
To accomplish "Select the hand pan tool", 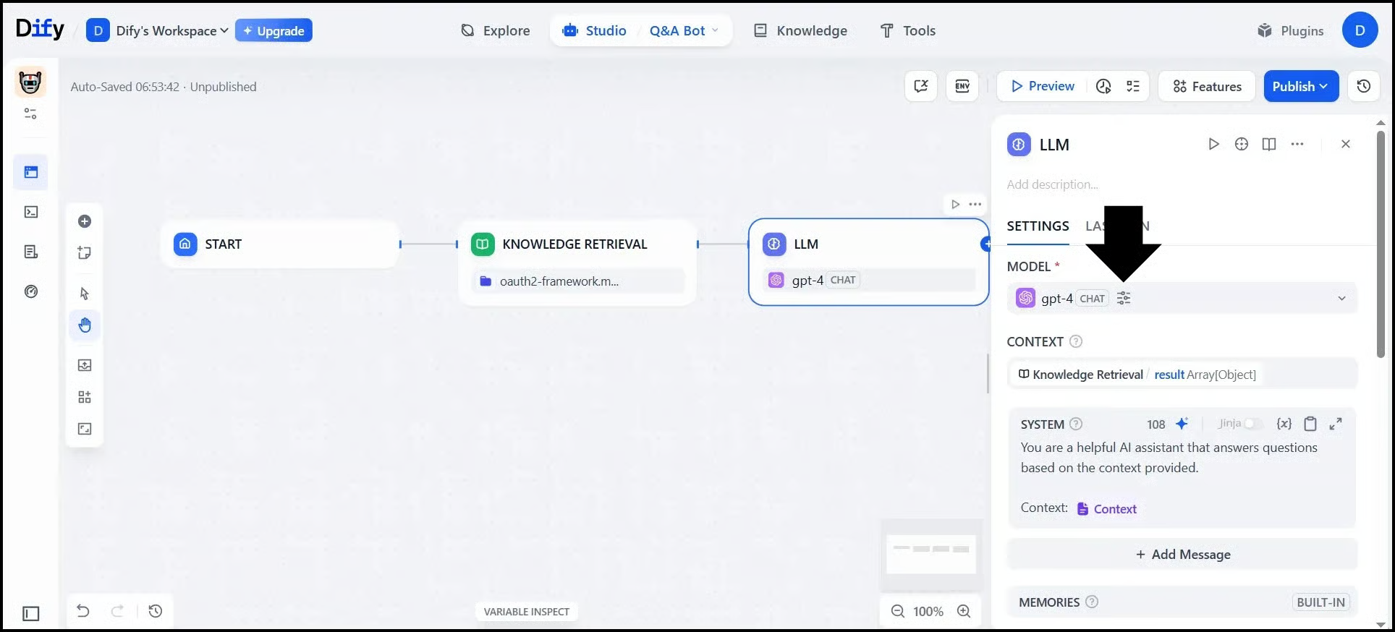I will [x=85, y=325].
